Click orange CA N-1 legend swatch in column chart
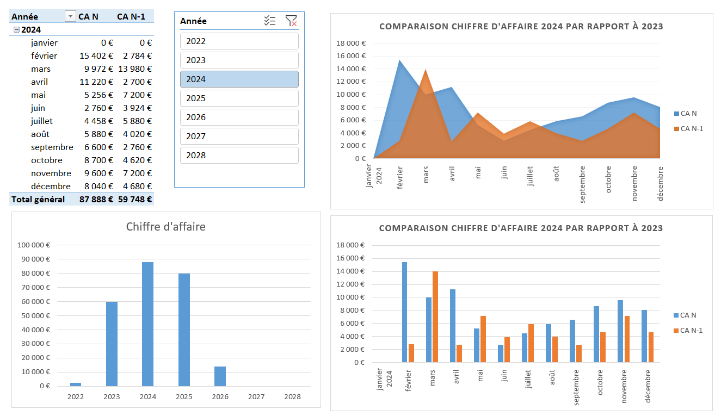This screenshot has width=721, height=416. pyautogui.click(x=676, y=331)
